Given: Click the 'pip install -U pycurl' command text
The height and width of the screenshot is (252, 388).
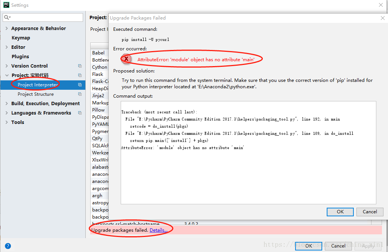Looking at the screenshot, I should point(145,39).
